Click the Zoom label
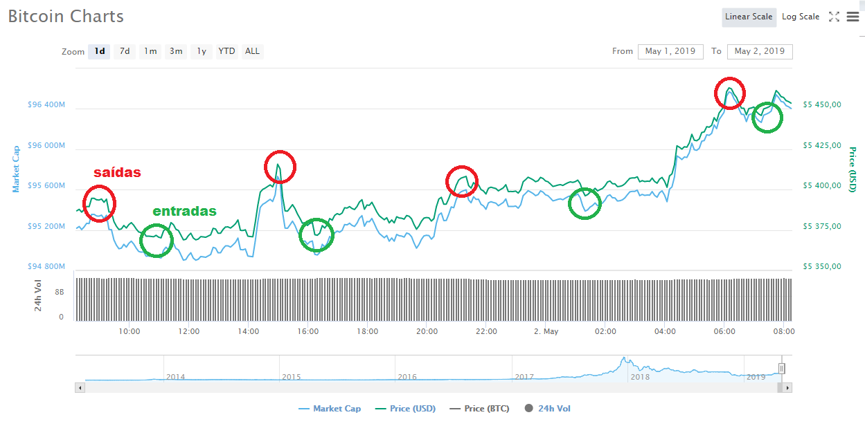 [x=73, y=52]
